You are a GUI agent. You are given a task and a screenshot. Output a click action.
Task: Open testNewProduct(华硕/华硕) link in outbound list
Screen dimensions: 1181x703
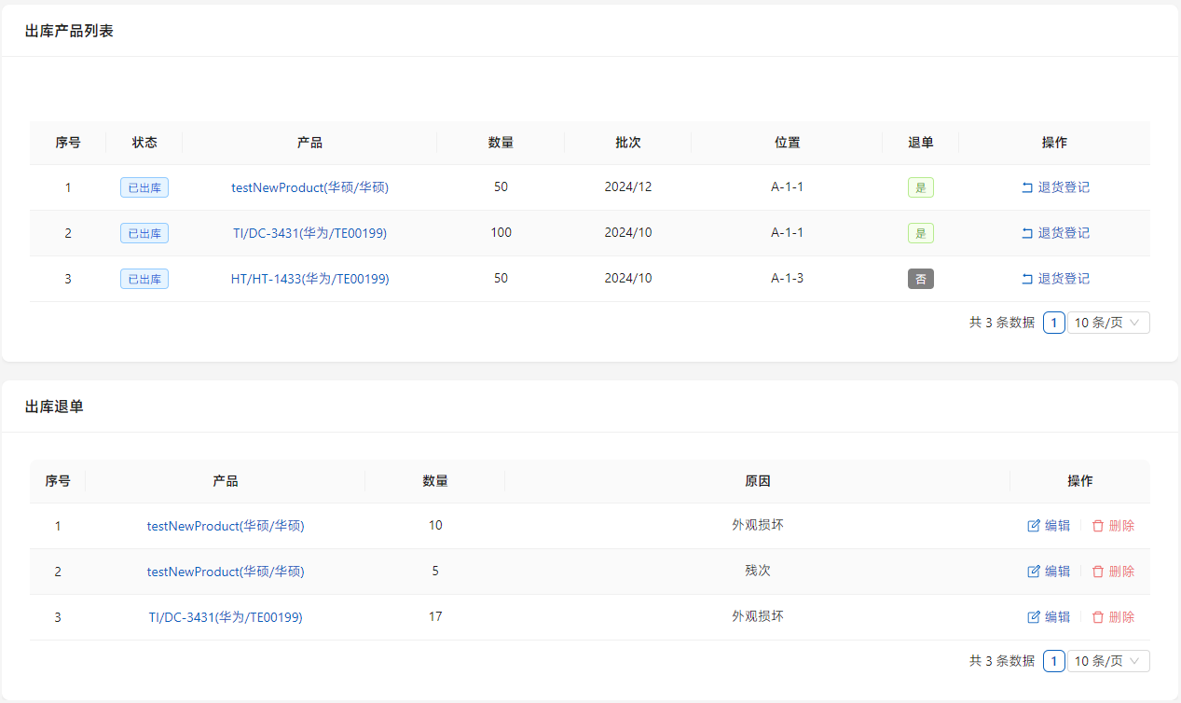click(309, 187)
